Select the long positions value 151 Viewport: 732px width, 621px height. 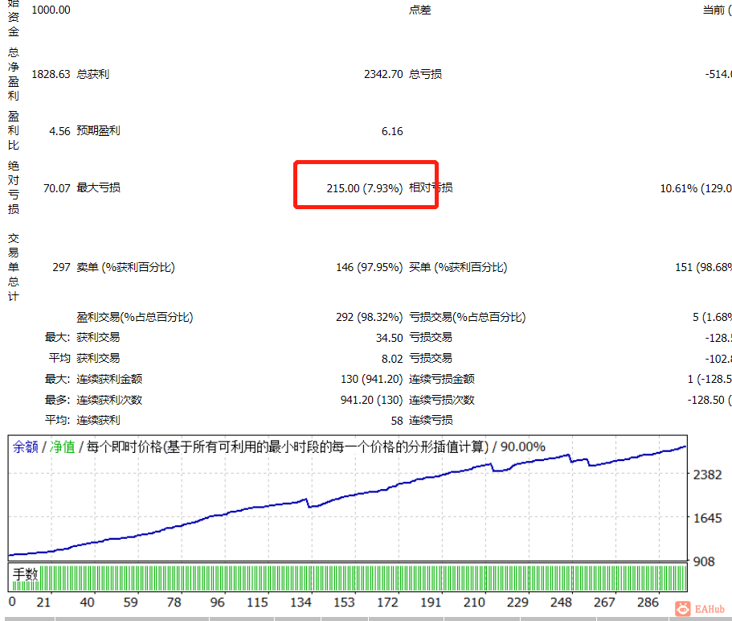pyautogui.click(x=684, y=267)
